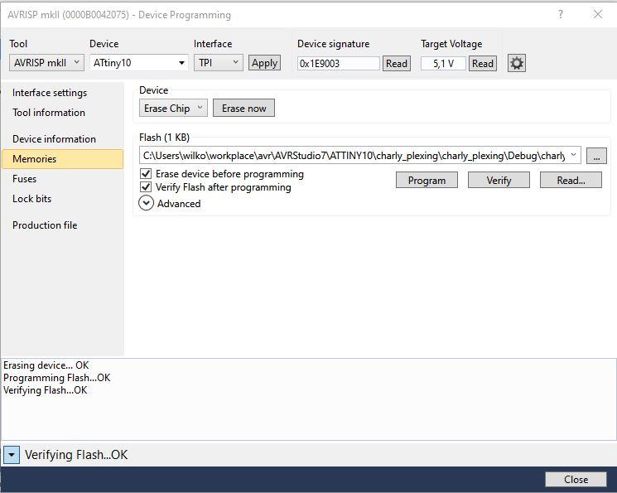This screenshot has width=617, height=493.
Task: Click the 'Verifying Flash...OK' status bar text
Action: (76, 455)
